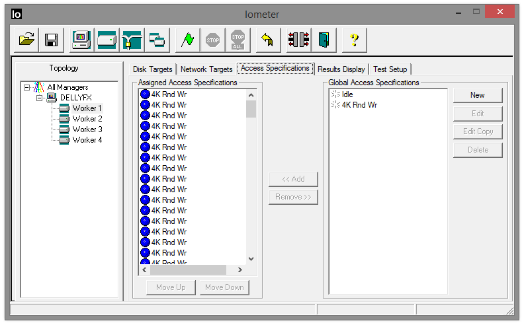This screenshot has width=522, height=325.
Task: Click scroll down arrow of assigned list
Action: [251, 259]
